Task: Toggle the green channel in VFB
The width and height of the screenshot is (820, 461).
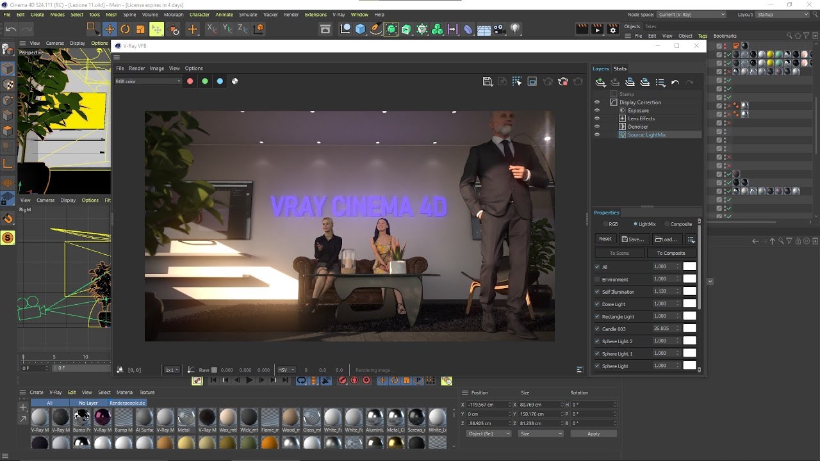Action: pos(205,81)
